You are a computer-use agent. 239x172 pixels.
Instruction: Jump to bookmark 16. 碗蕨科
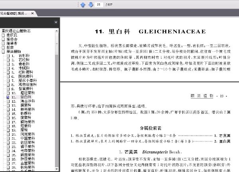[22, 118]
